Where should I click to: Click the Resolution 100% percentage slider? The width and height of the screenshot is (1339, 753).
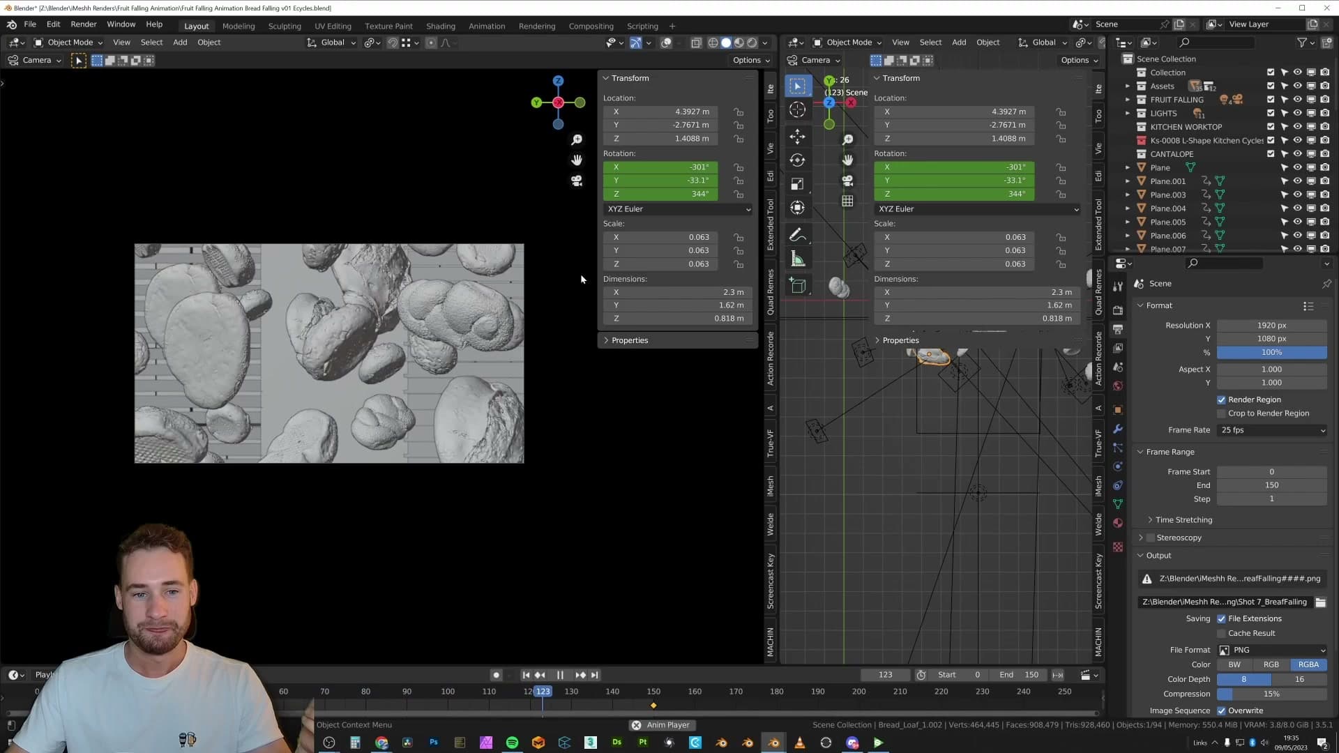(1272, 353)
